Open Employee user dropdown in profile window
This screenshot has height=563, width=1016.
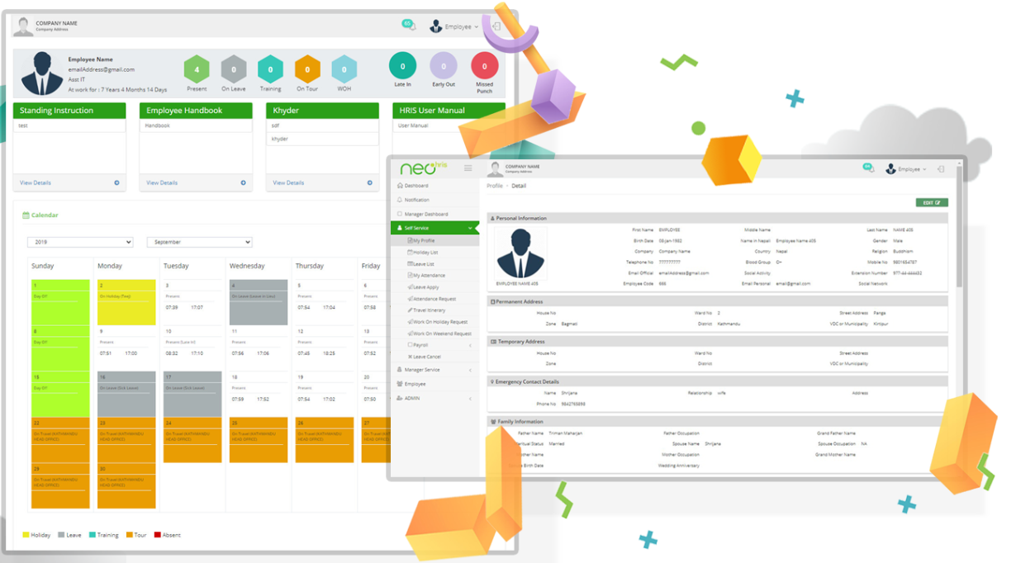pos(906,169)
